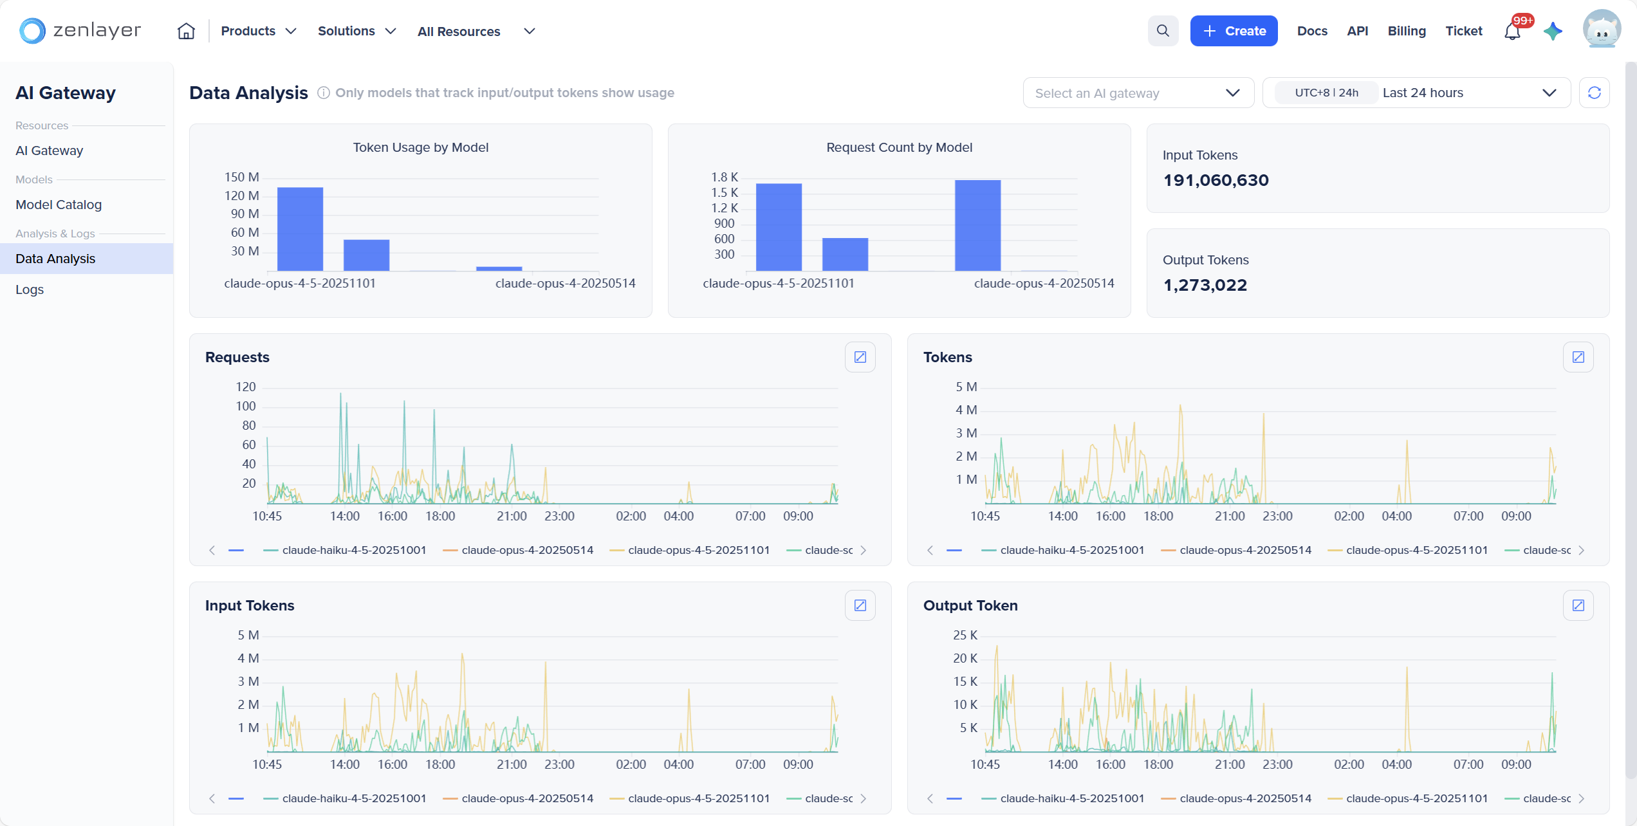This screenshot has width=1637, height=826.
Task: Toggle claude-haiku-4-5-20251001 series in Requests legend
Action: pyautogui.click(x=353, y=550)
